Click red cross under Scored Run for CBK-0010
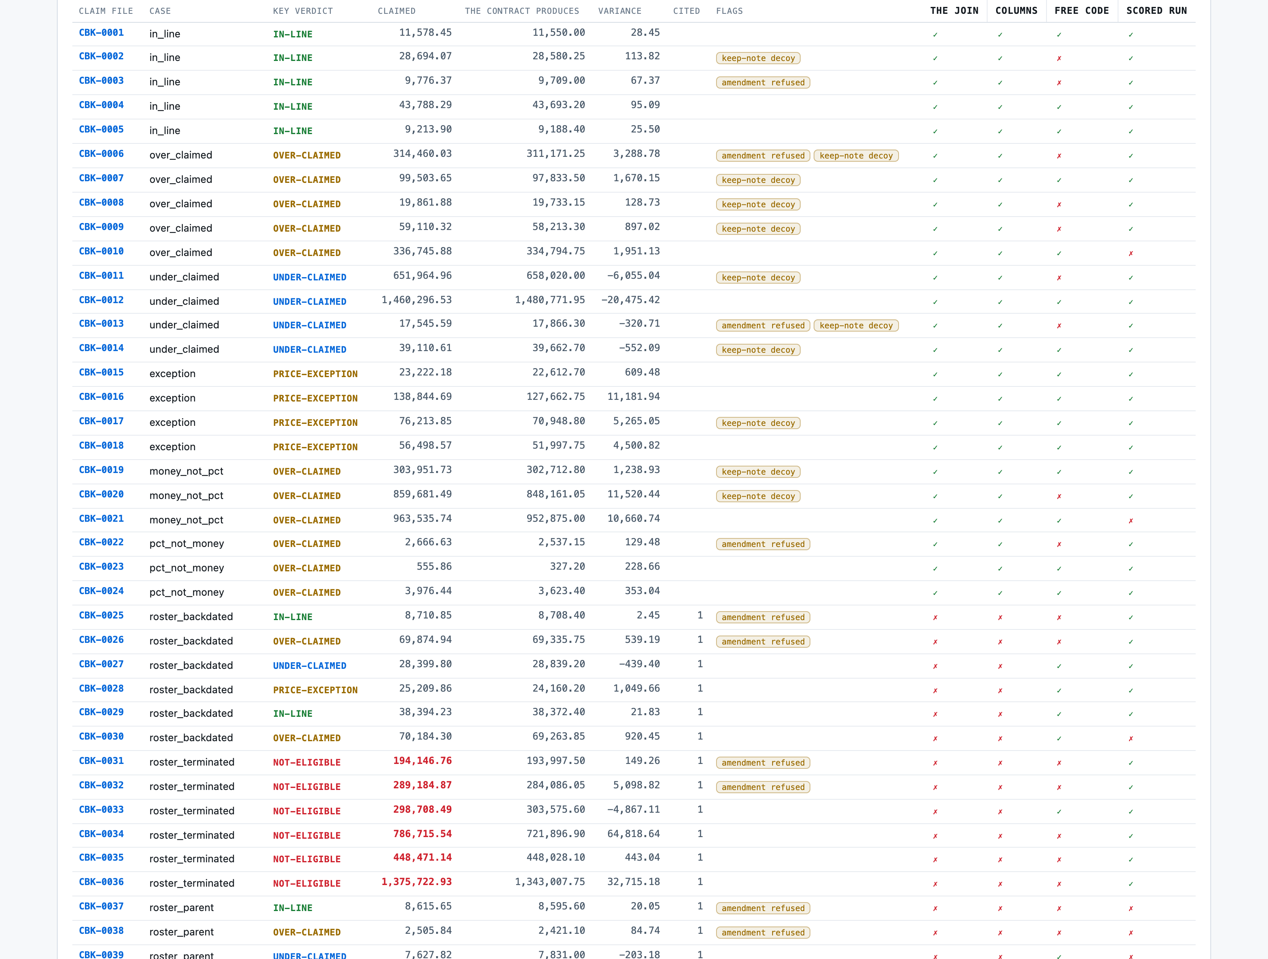1268x959 pixels. coord(1130,254)
